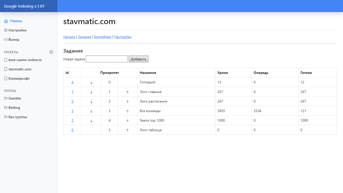
Task: Lower priority of Лиги расписания with down arrow
Action: click(x=91, y=102)
